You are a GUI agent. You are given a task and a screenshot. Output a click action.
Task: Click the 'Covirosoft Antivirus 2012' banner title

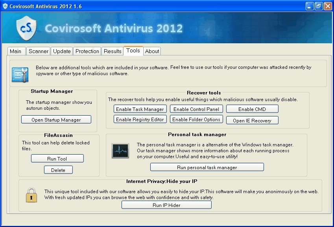(114, 29)
